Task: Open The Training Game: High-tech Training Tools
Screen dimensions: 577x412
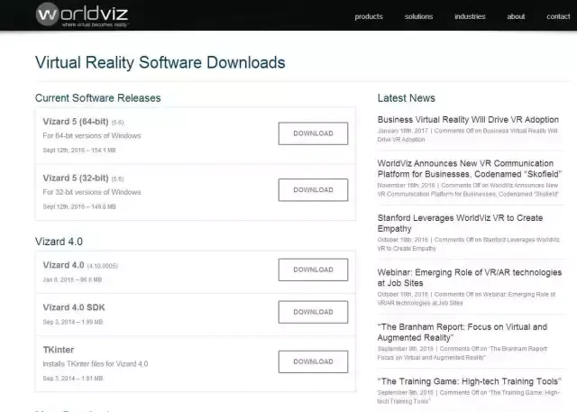Action: click(469, 381)
